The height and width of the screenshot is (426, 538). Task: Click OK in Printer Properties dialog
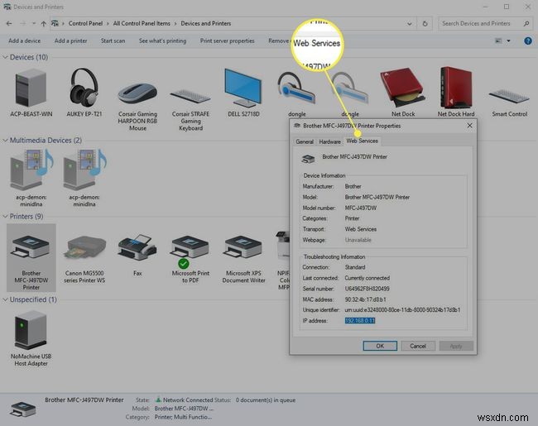[380, 346]
